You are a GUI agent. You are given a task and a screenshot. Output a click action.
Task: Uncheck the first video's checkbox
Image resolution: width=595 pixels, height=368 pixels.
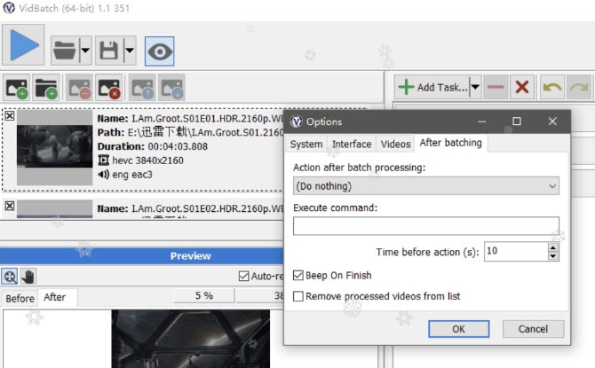(x=9, y=116)
